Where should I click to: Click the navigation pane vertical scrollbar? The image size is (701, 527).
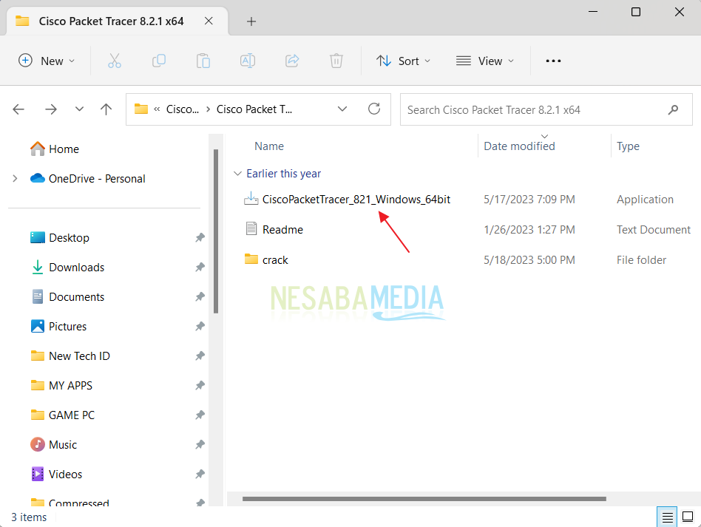click(x=216, y=231)
